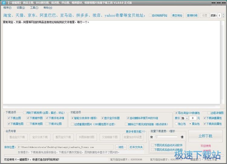Click the 清空地址 button
Viewport: 227px width, 164px height.
(x=177, y=15)
